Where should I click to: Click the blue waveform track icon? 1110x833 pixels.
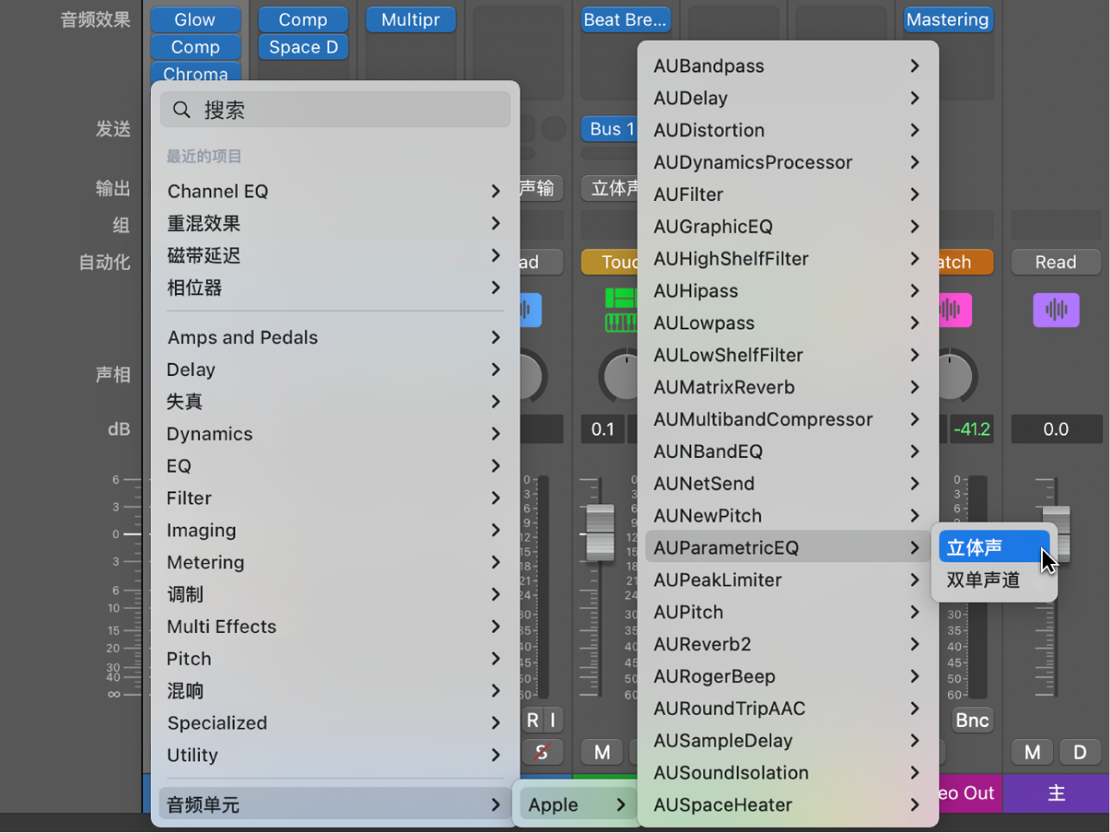529,310
